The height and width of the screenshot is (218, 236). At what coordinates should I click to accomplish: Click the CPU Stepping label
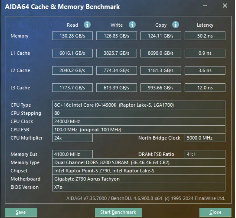(26, 113)
